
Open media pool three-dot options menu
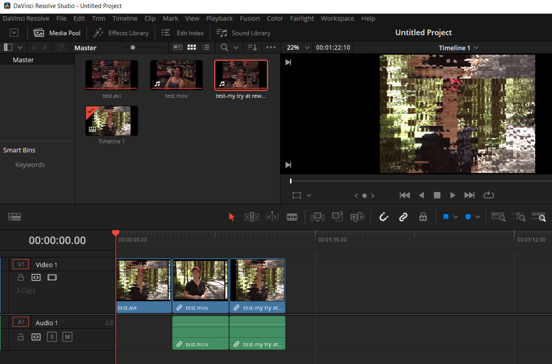click(x=271, y=47)
